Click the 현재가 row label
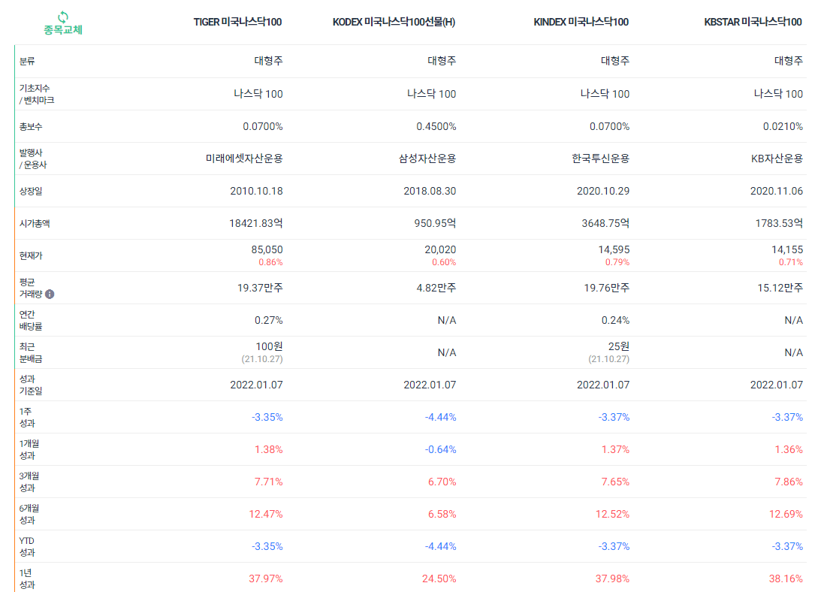The image size is (824, 592). (31, 256)
